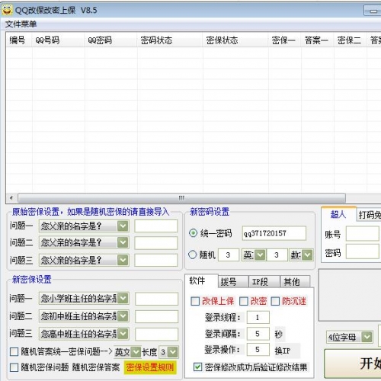The height and width of the screenshot is (381, 381).
Task: Switch to the 拨号 tab
Action: click(233, 282)
